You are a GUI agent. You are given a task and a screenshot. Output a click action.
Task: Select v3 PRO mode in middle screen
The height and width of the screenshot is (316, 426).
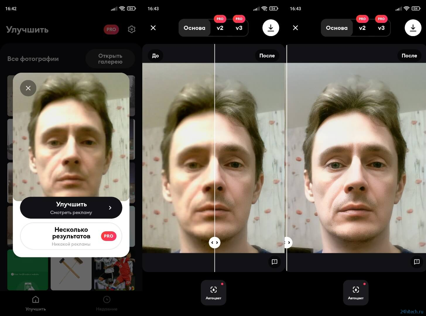click(239, 28)
